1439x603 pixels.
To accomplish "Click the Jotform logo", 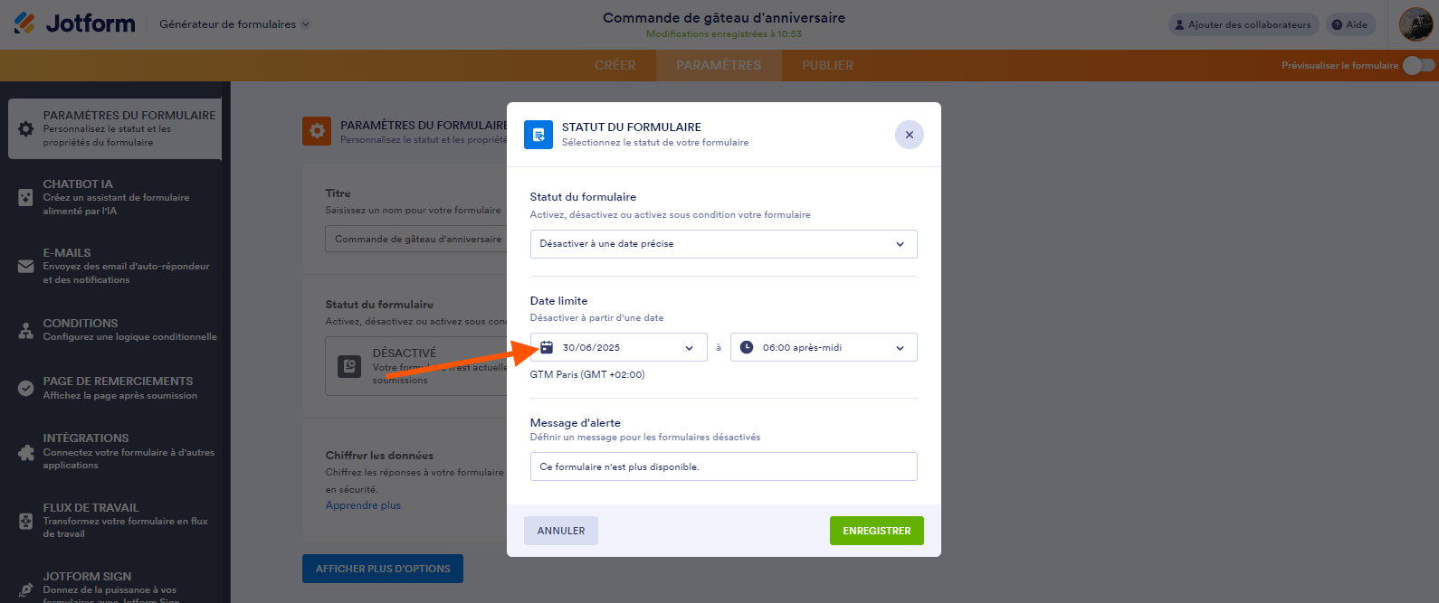I will point(74,24).
